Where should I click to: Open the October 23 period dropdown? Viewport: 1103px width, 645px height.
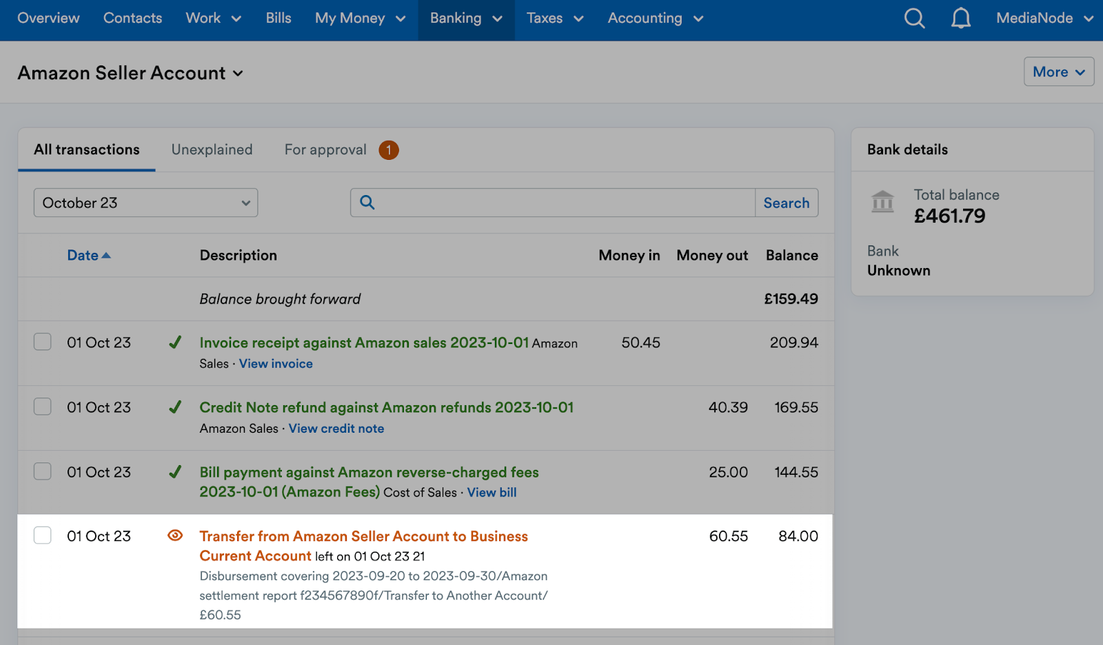(145, 203)
